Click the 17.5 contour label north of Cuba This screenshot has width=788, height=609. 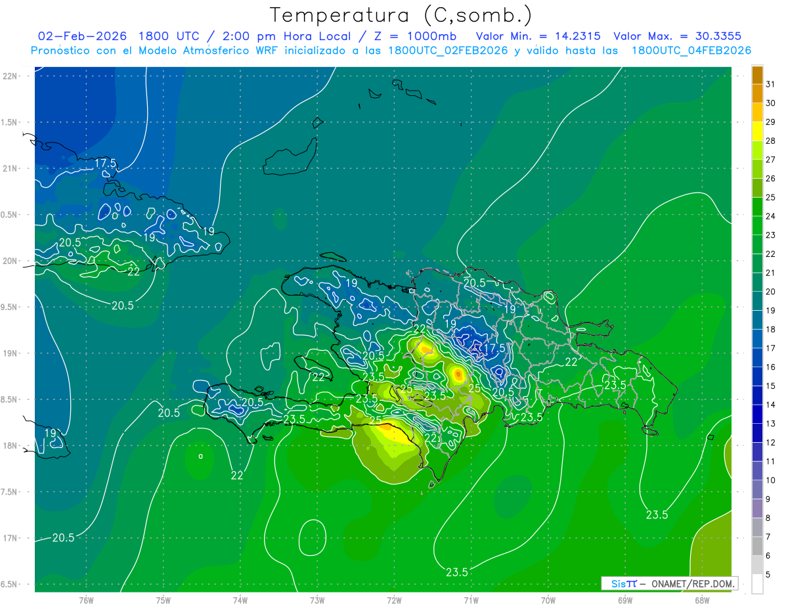[105, 163]
